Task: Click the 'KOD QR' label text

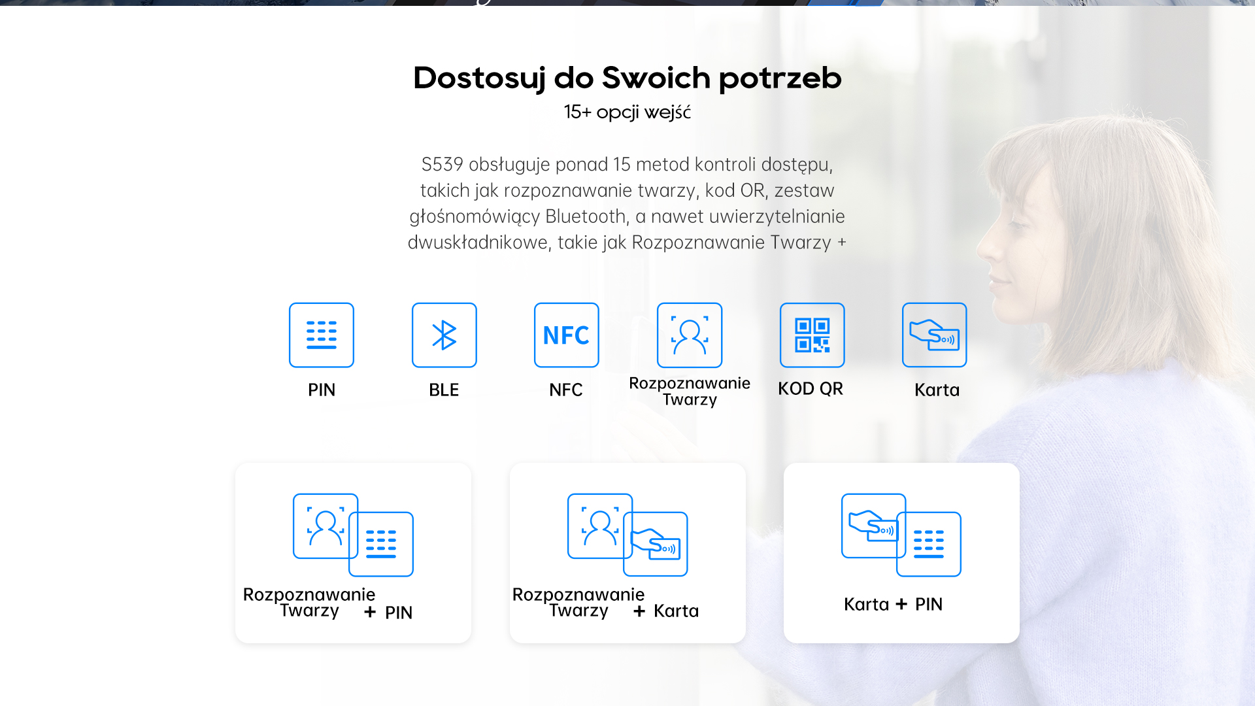Action: pos(811,389)
